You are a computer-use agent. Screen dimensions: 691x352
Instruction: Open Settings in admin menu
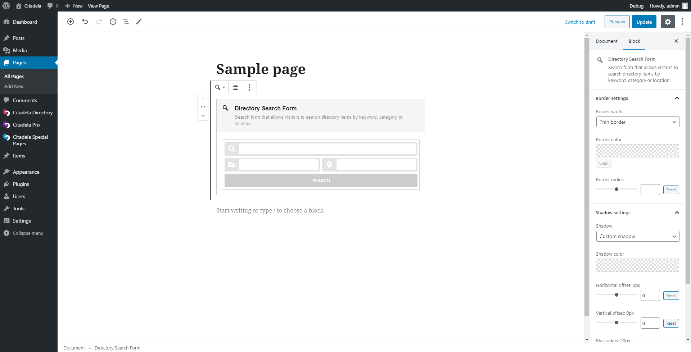pos(29,221)
